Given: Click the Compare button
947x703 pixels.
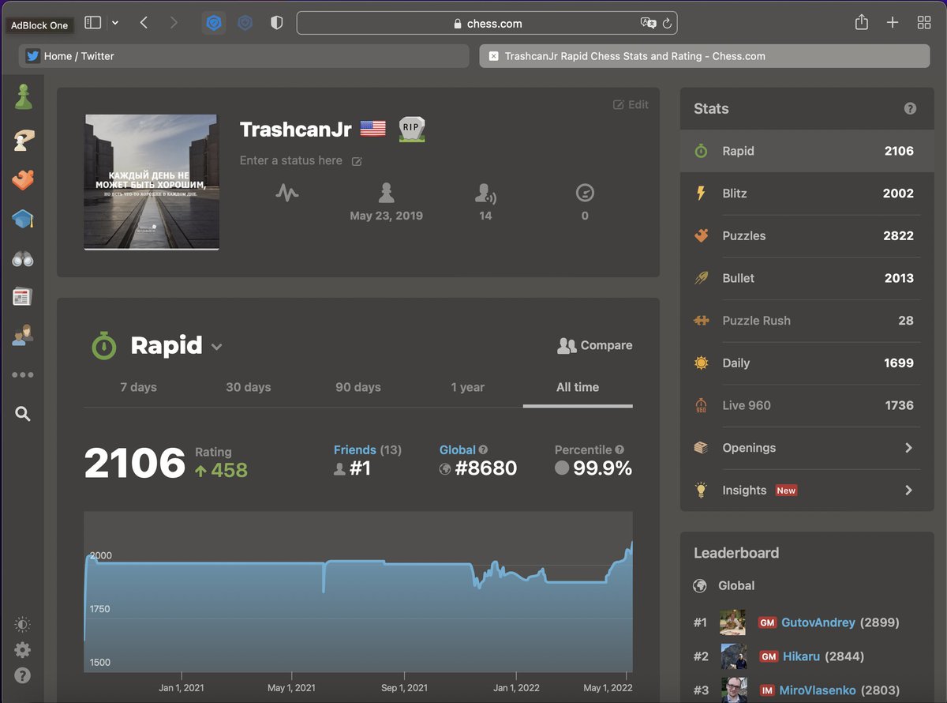Looking at the screenshot, I should [595, 345].
